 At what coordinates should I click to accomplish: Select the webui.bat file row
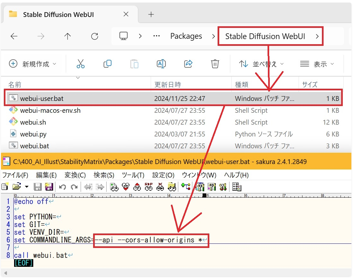click(x=173, y=146)
